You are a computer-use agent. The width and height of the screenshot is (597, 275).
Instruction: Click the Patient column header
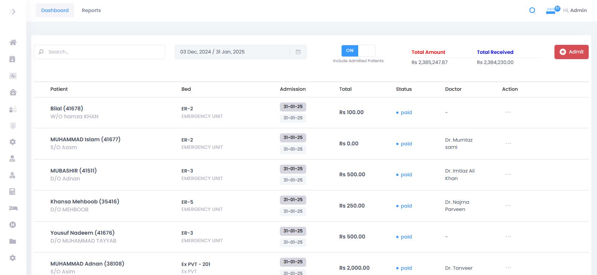click(59, 89)
